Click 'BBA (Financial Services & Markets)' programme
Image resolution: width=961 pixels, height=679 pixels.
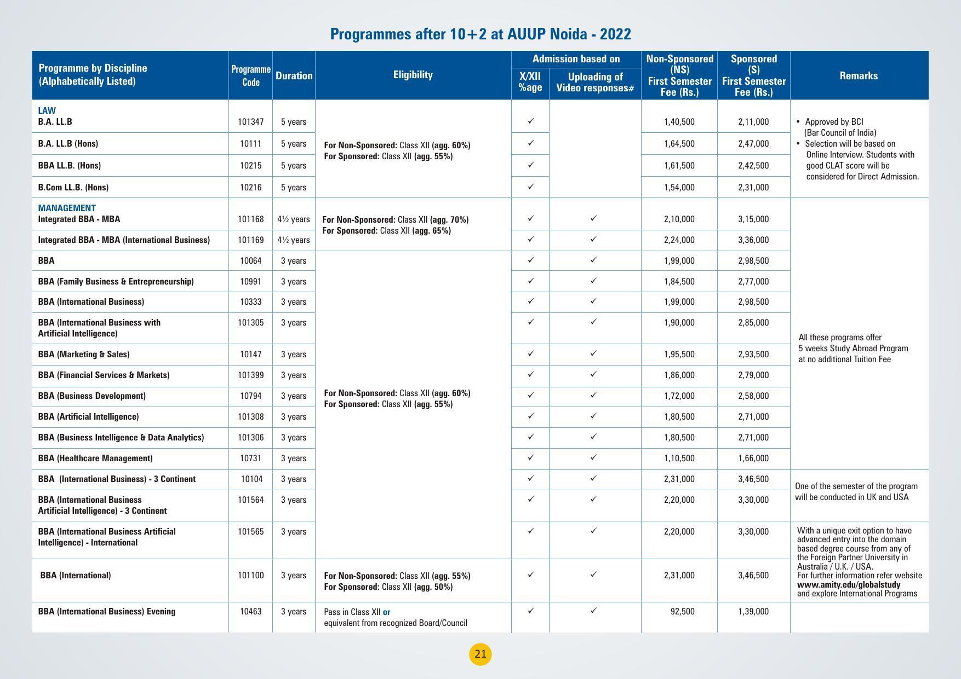coord(104,375)
